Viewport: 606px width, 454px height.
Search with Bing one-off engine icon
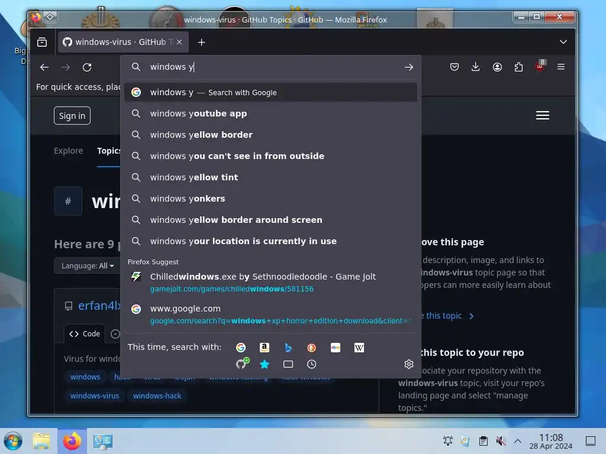(288, 348)
